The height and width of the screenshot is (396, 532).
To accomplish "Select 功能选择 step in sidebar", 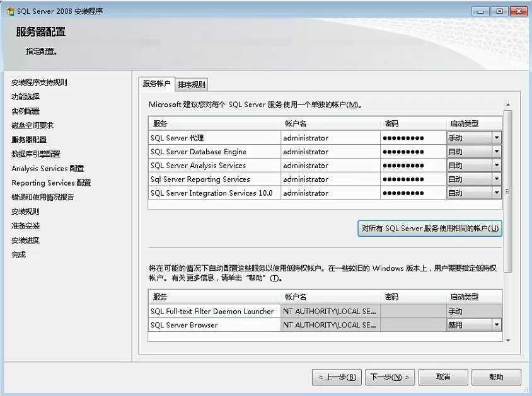I will pos(25,97).
